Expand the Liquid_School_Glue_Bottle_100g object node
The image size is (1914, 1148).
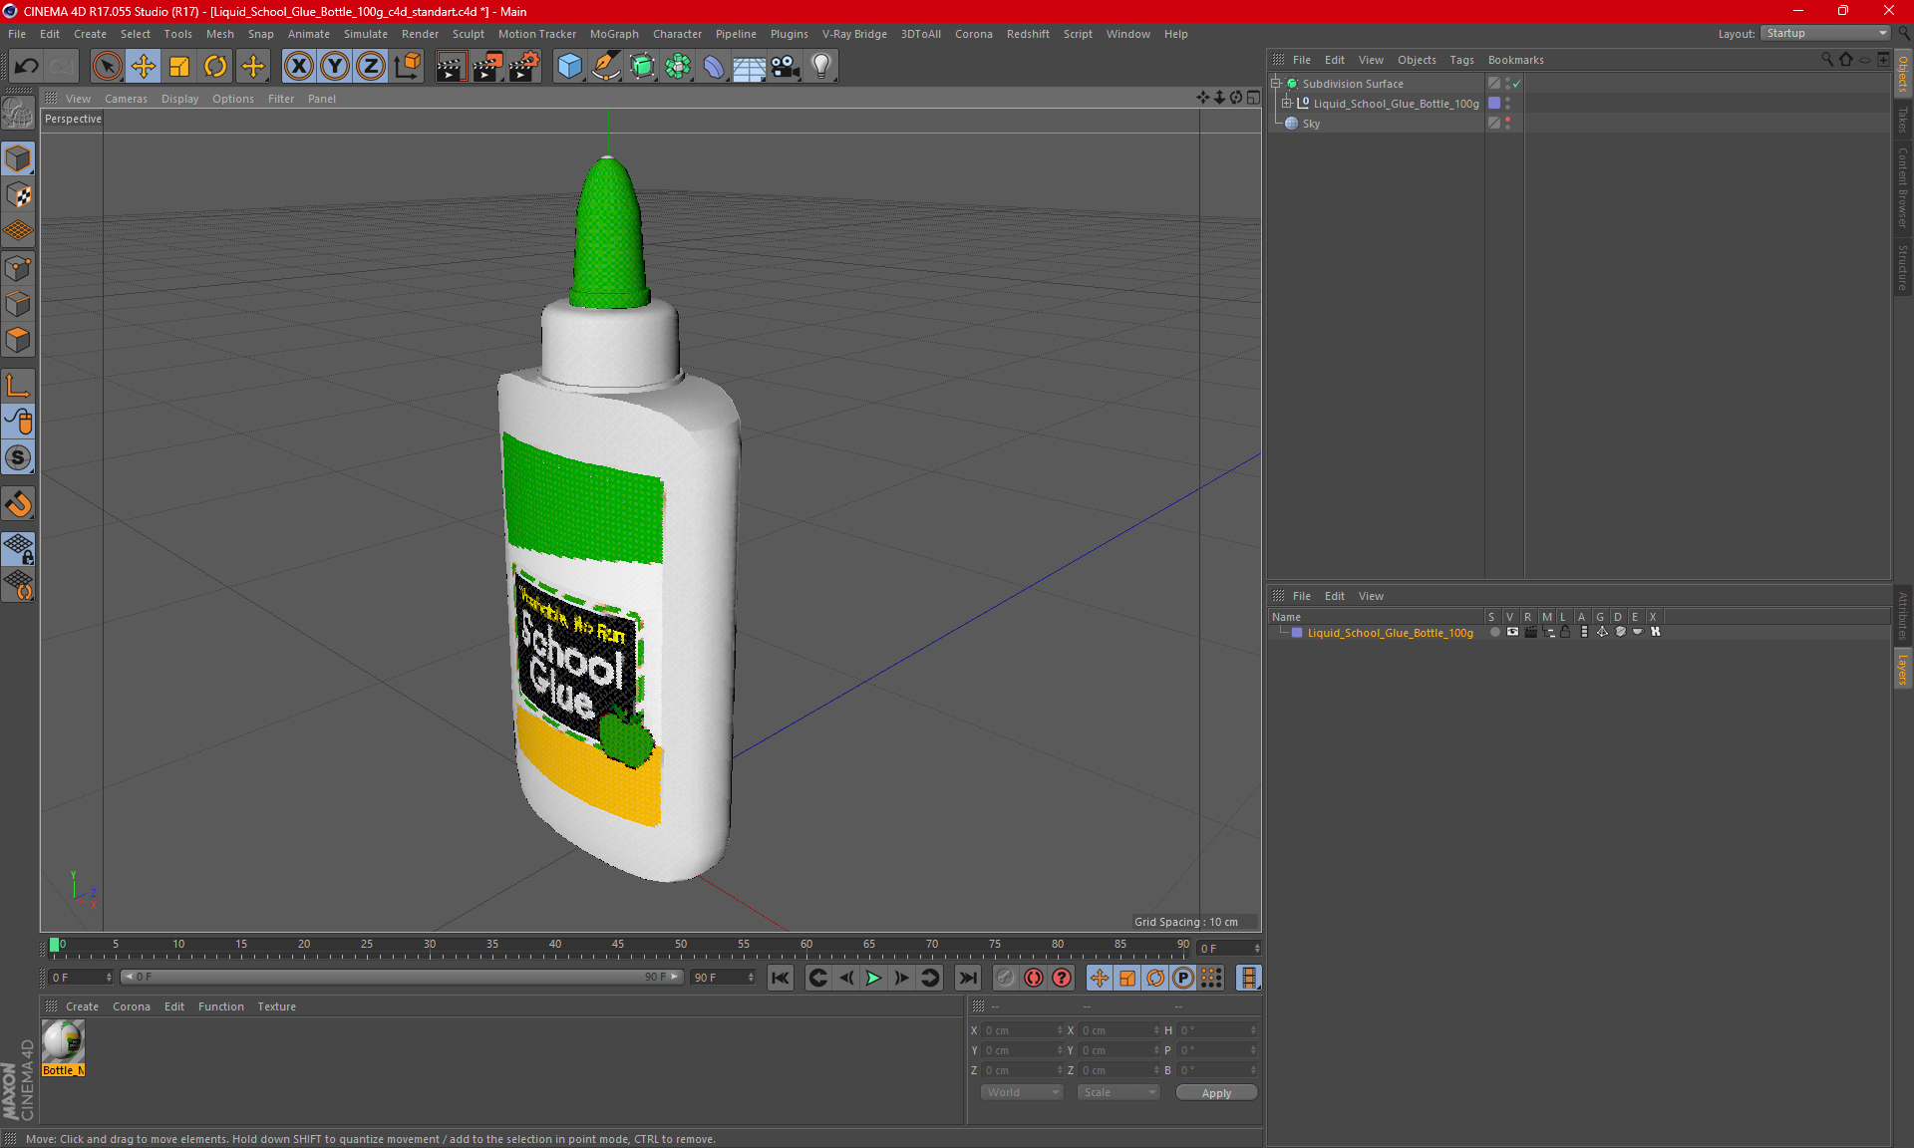1287,104
